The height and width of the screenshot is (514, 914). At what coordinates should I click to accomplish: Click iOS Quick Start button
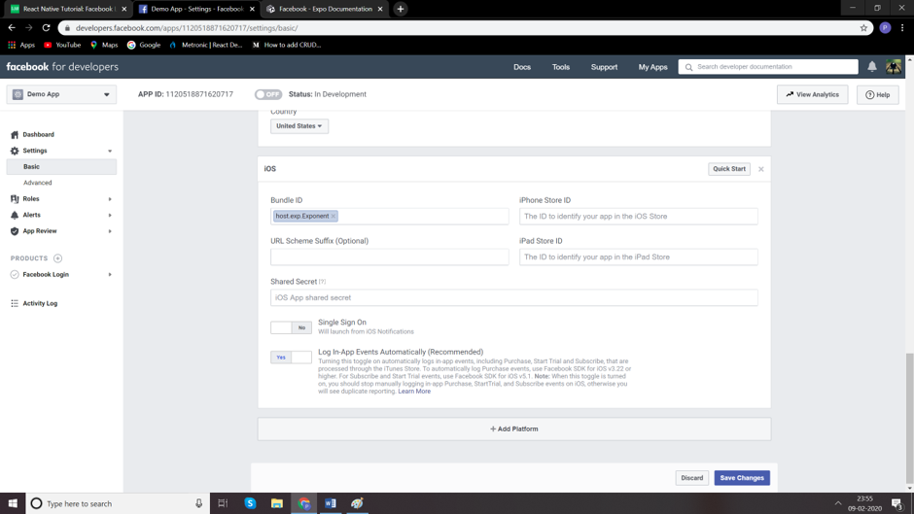[729, 169]
